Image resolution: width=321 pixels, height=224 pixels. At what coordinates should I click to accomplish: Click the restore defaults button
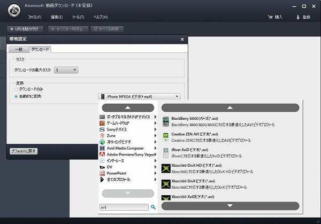24,151
